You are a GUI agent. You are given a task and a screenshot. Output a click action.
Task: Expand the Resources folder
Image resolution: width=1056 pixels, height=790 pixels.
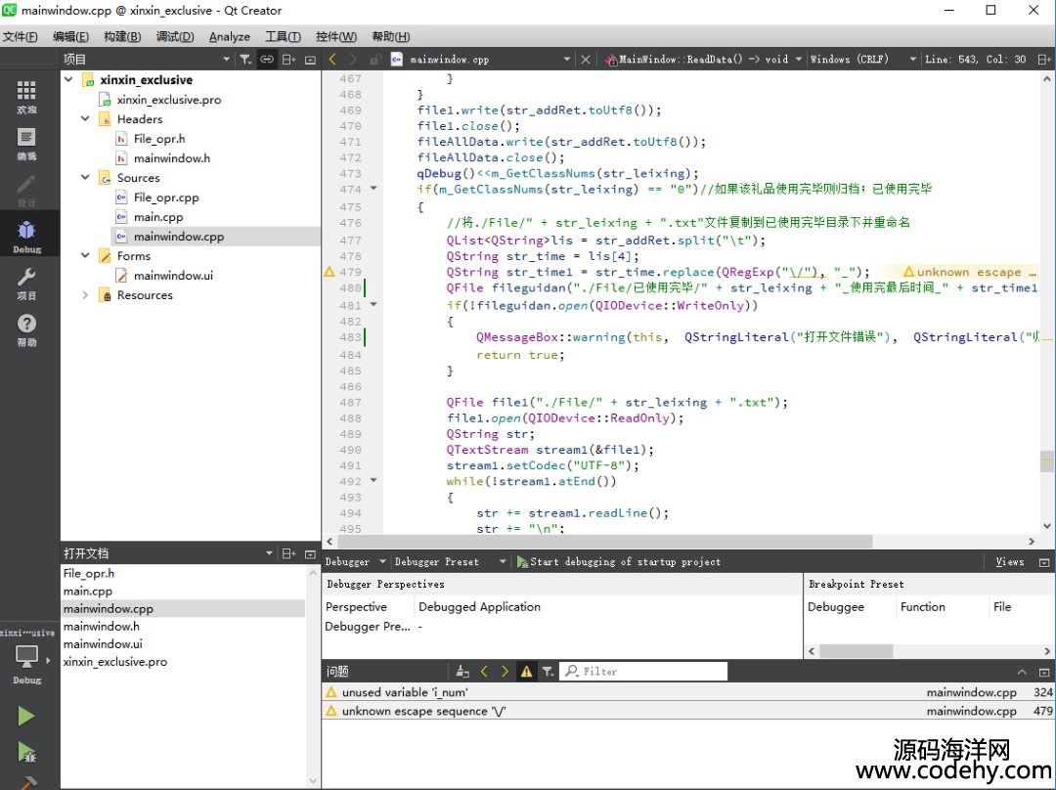[x=85, y=295]
